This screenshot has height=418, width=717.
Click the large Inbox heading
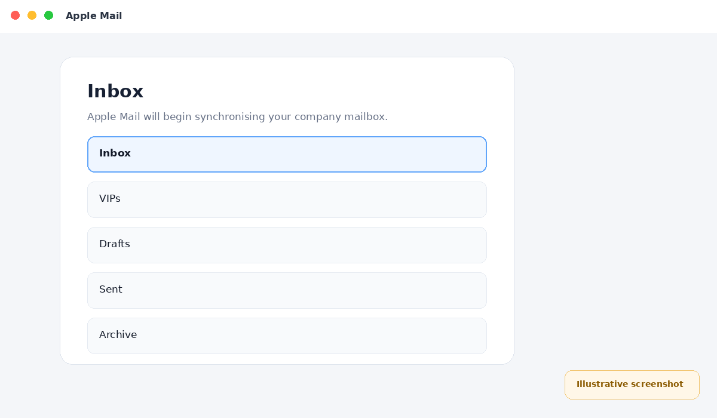(115, 91)
